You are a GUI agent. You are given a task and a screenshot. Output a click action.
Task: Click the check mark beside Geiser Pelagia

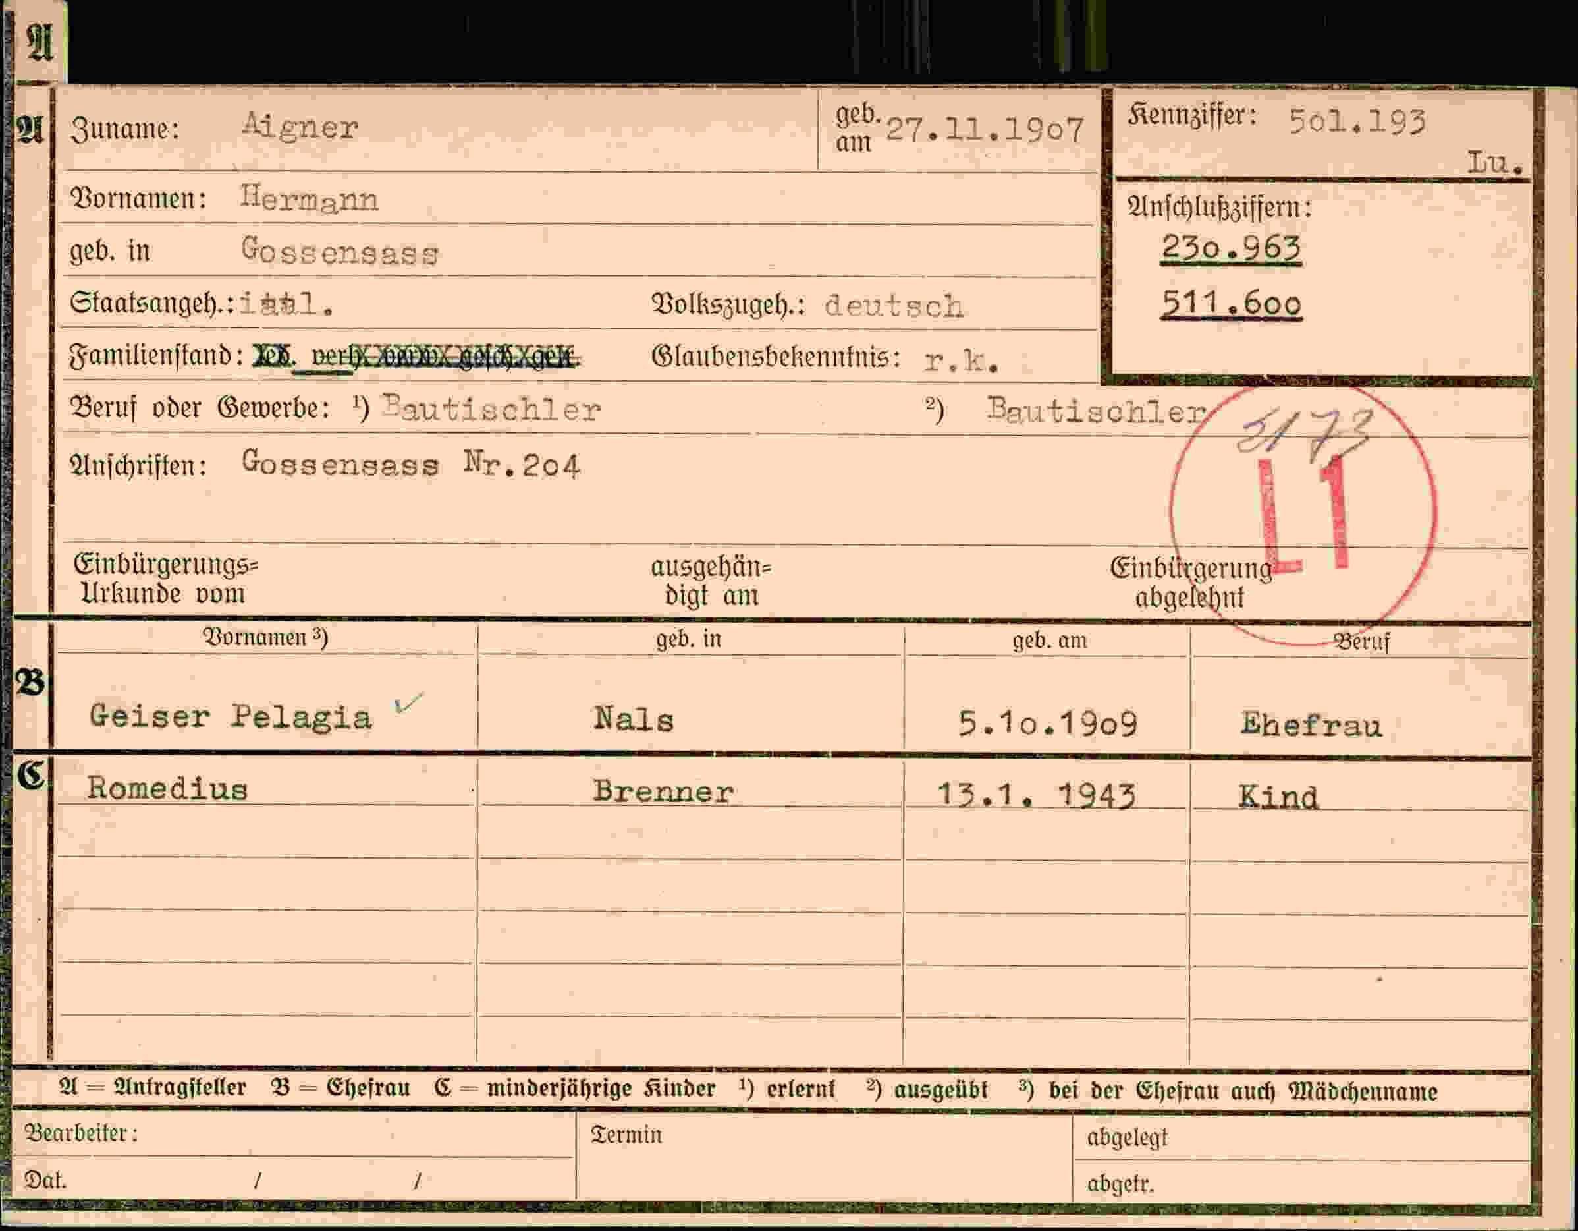tap(409, 702)
